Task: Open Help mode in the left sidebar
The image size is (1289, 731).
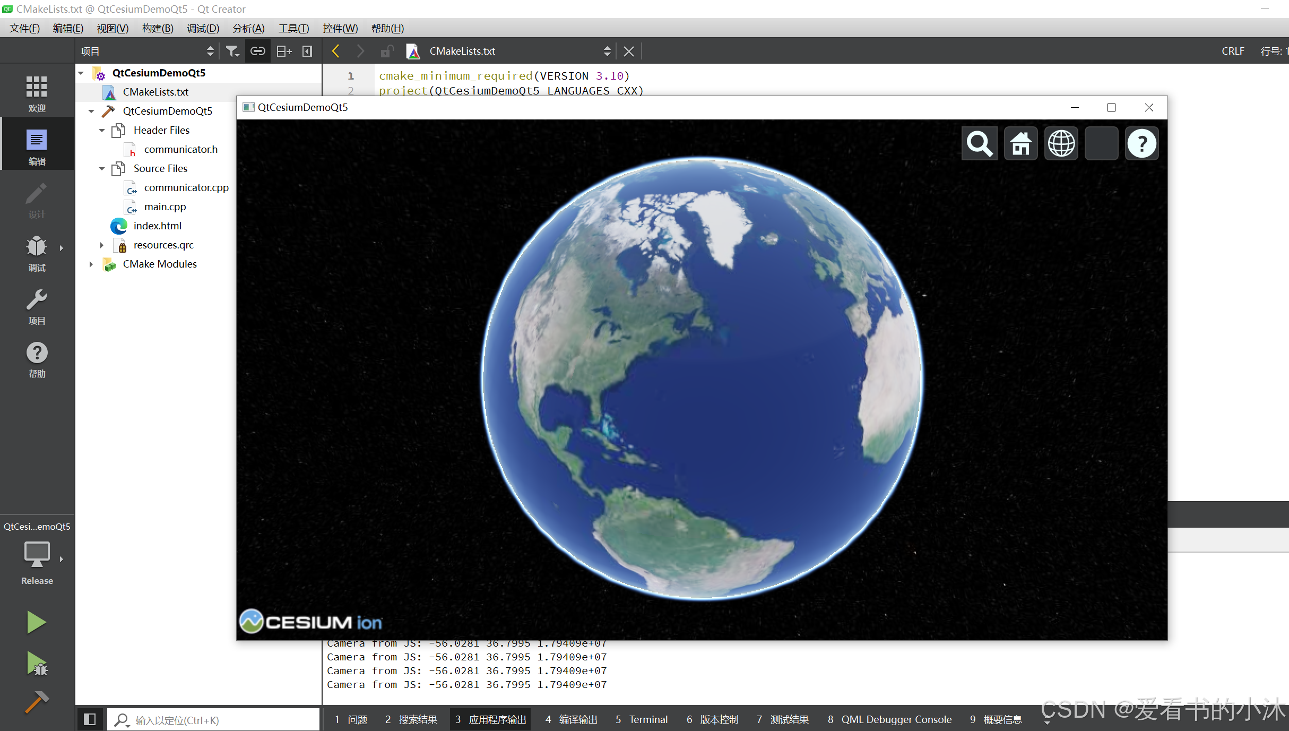Action: (x=37, y=359)
